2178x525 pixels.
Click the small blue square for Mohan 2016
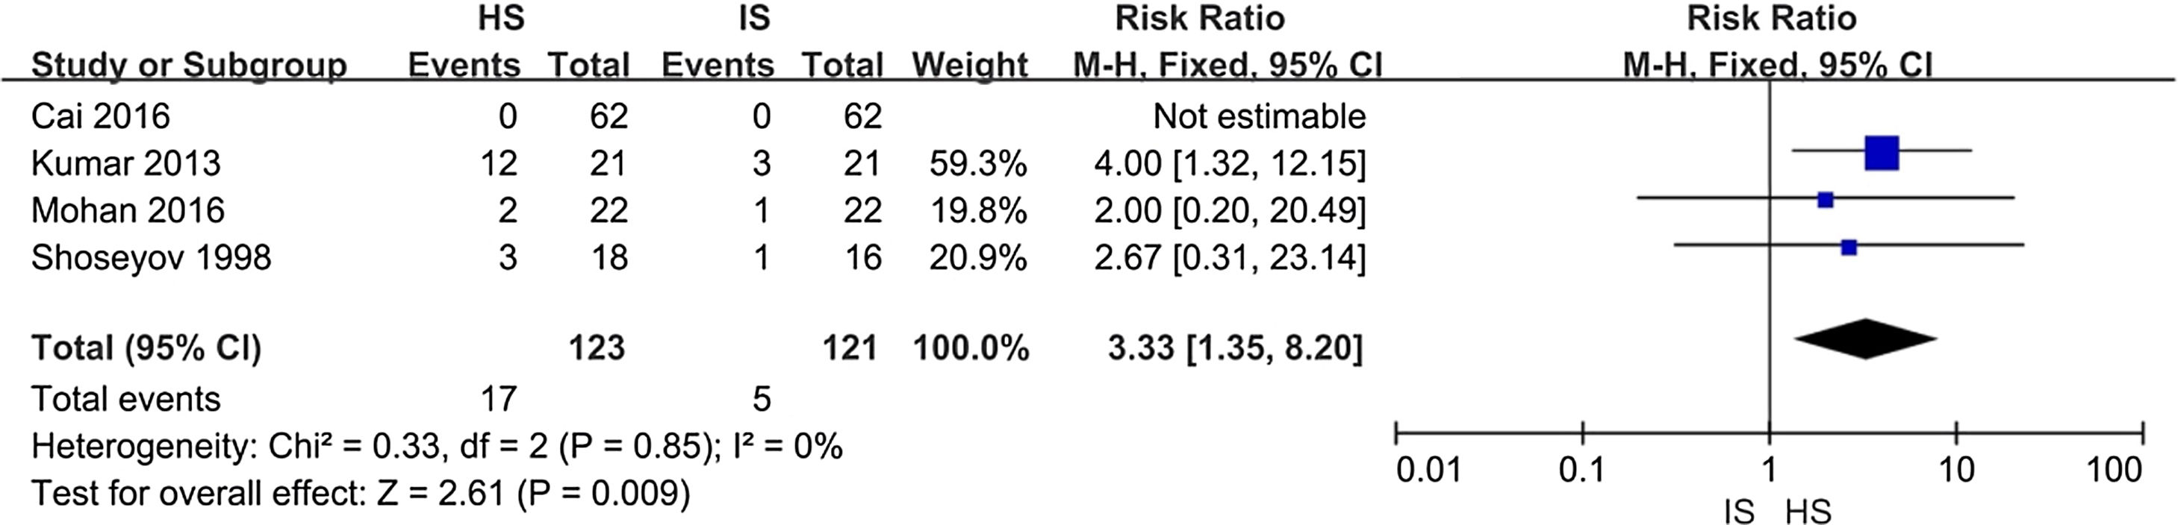tap(1826, 200)
